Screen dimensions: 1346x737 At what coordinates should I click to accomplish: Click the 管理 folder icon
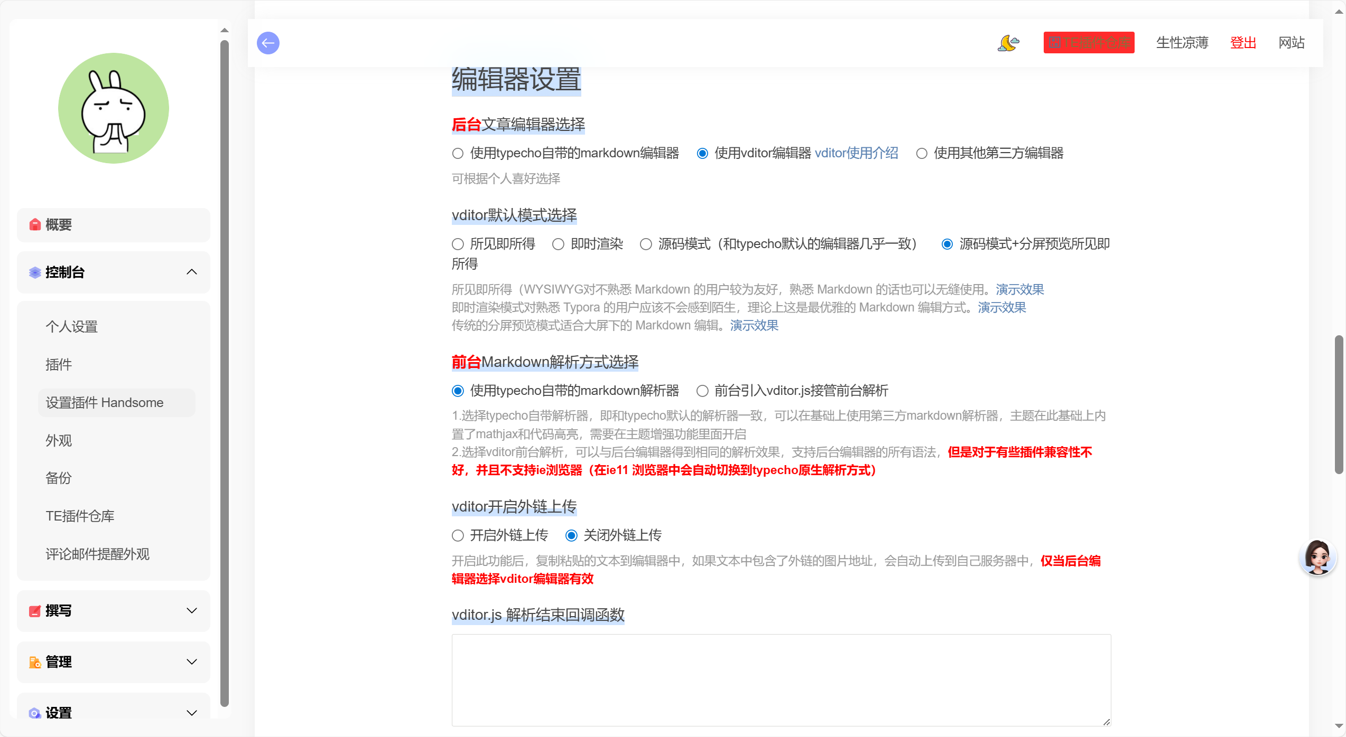35,662
